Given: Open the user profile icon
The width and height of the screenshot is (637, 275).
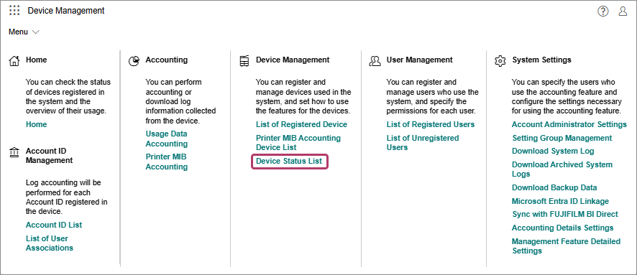Looking at the screenshot, I should pos(623,11).
